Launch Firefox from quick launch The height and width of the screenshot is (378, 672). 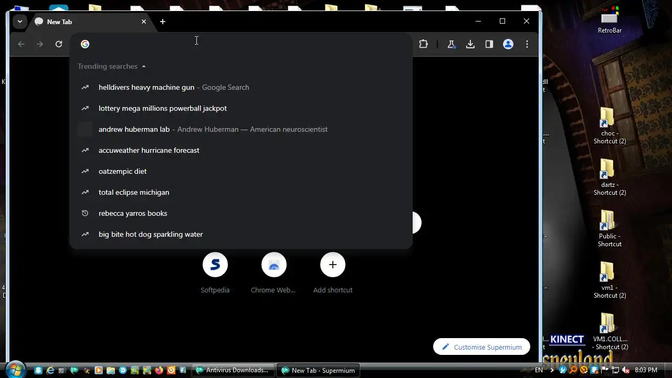[x=159, y=370]
